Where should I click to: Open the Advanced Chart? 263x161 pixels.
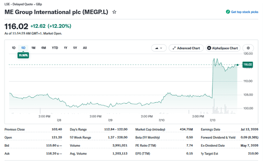tap(186, 48)
